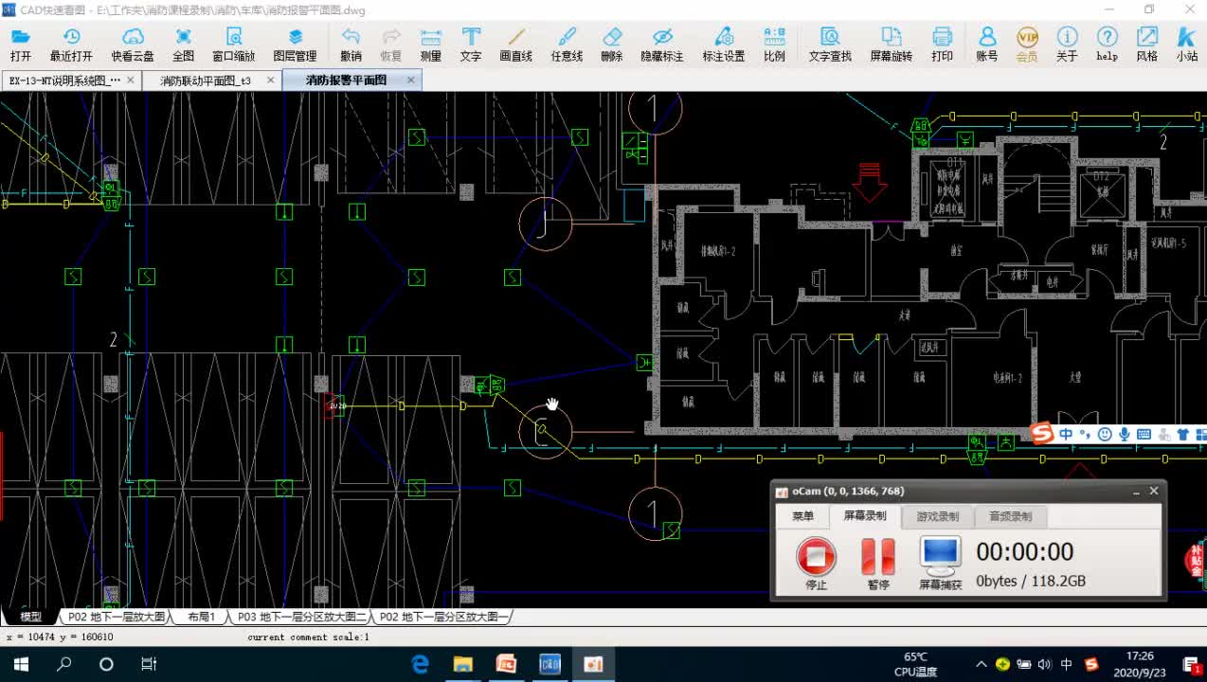Select the 布局1 layout tab
Image resolution: width=1207 pixels, height=682 pixels.
tap(200, 617)
